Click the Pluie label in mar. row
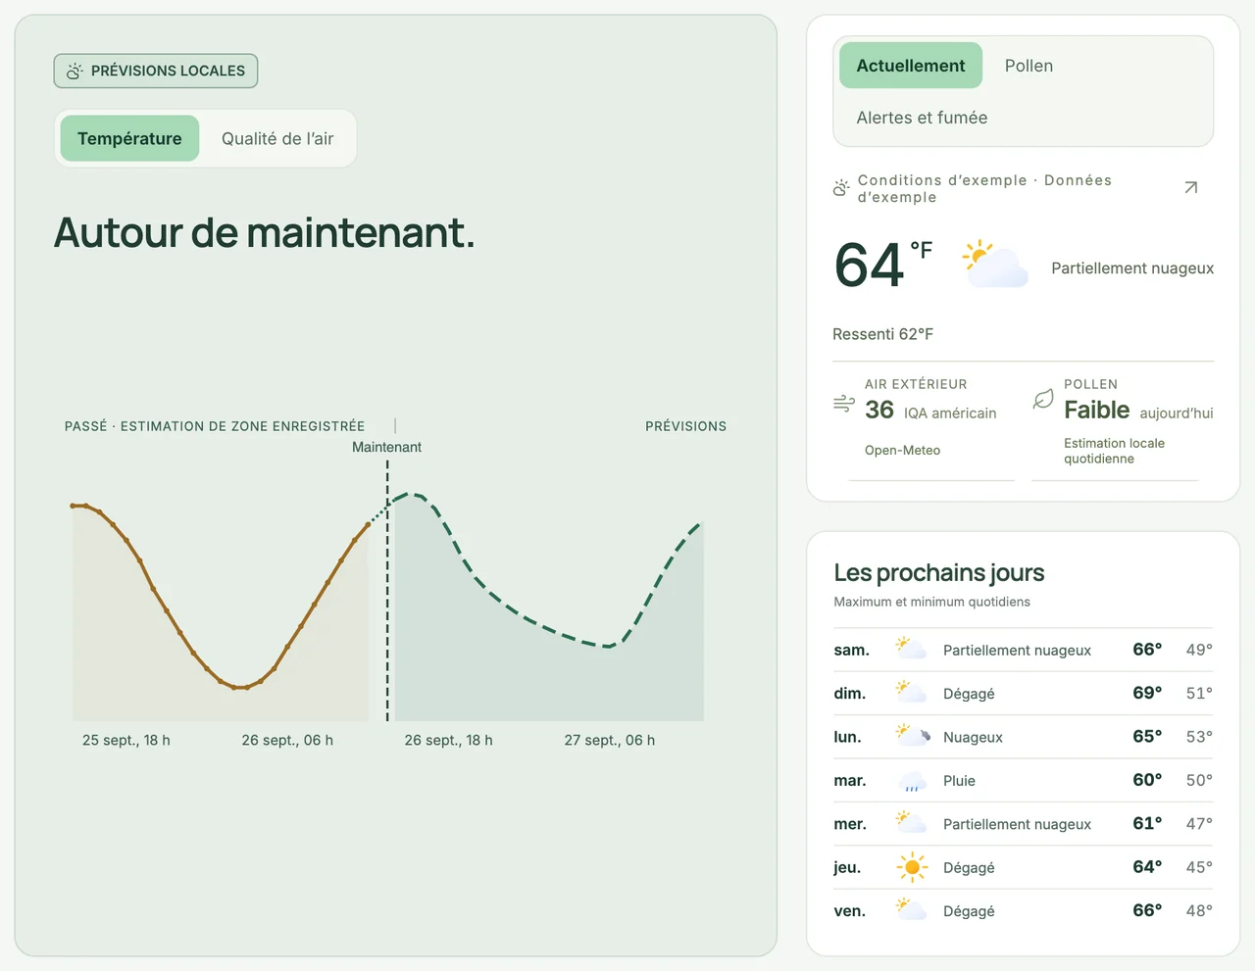This screenshot has width=1255, height=971. (x=959, y=781)
